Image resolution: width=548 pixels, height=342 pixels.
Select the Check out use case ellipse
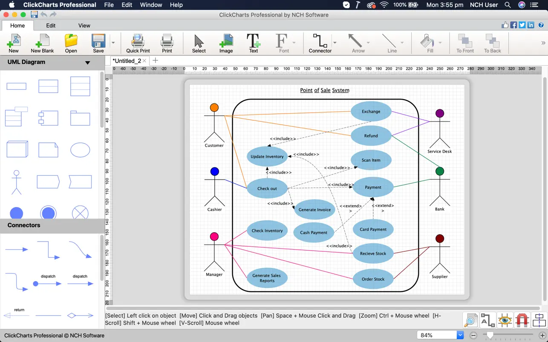[x=267, y=188]
